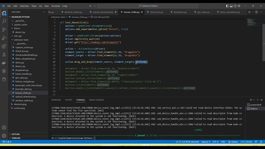
Task: Open element.png in explorer
Action: (x=20, y=104)
